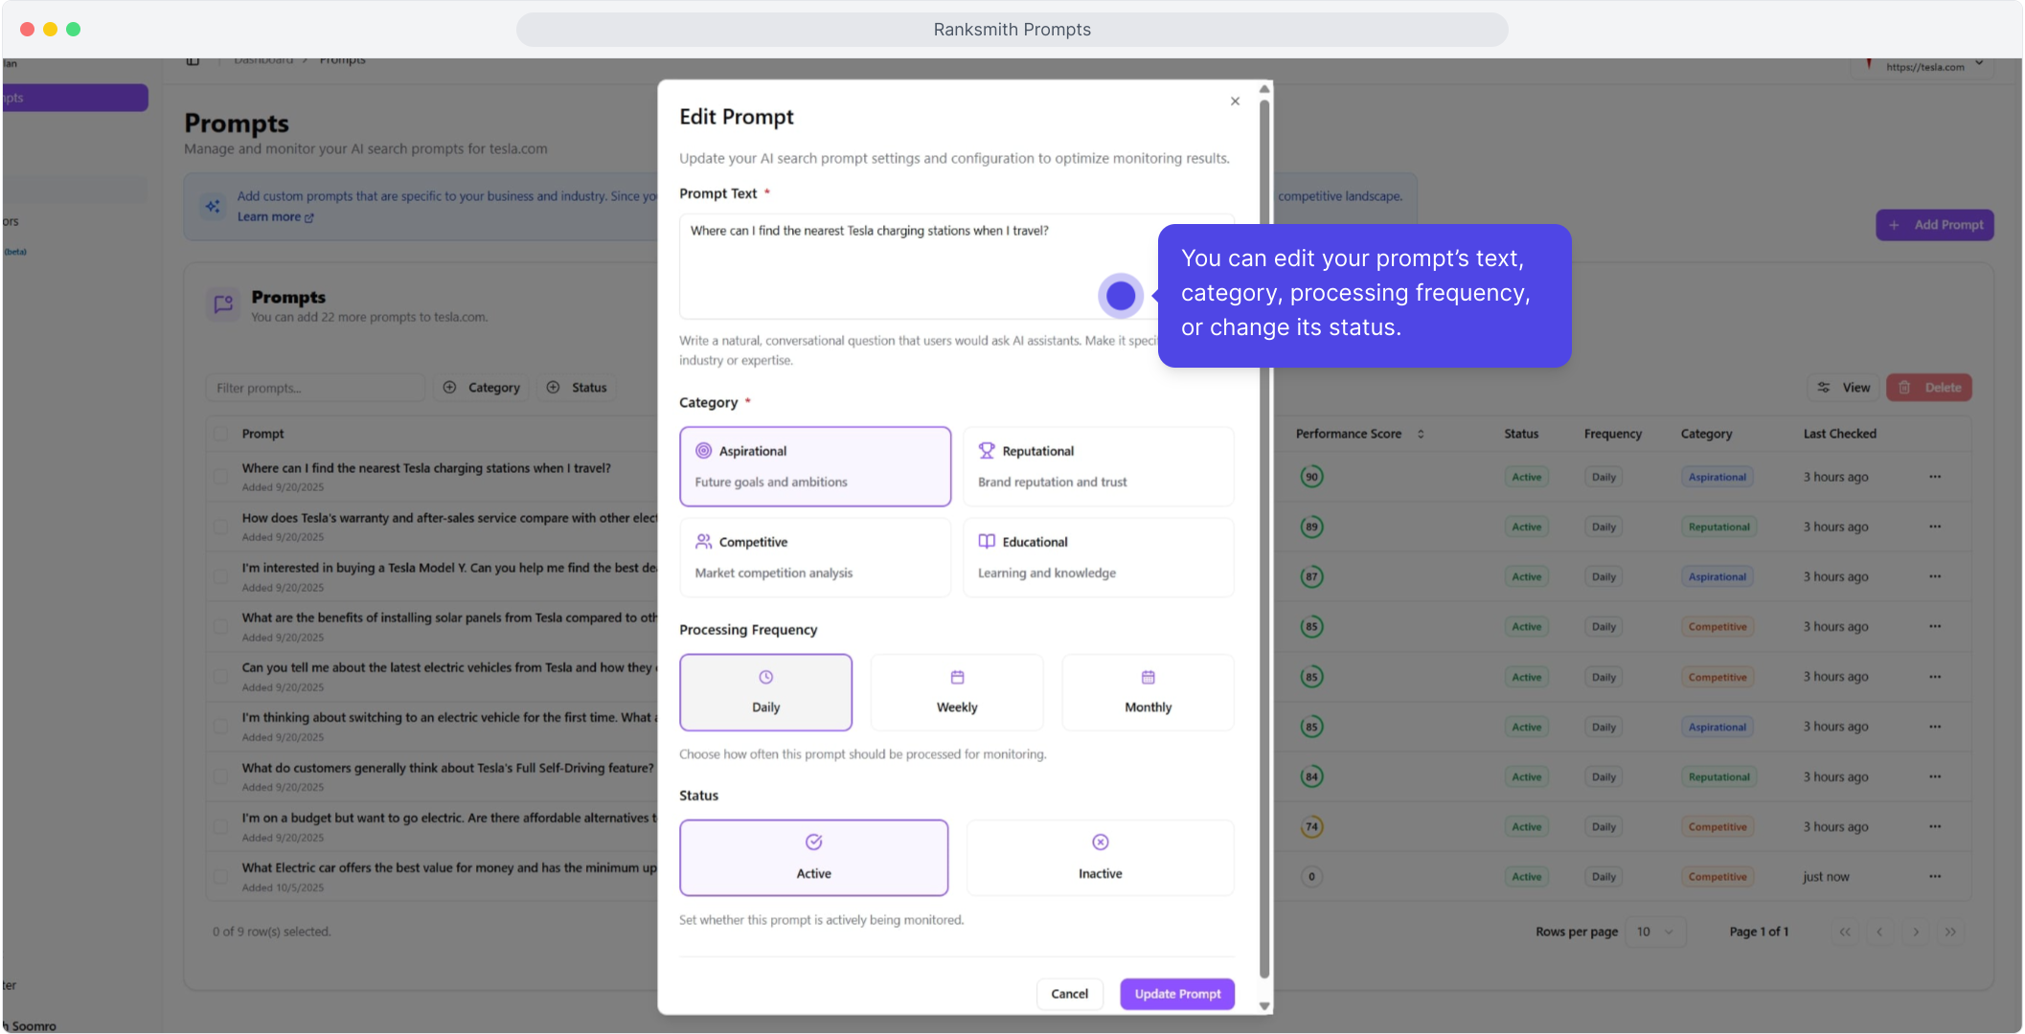Click the Educational book icon
The image size is (2025, 1034).
click(x=986, y=542)
